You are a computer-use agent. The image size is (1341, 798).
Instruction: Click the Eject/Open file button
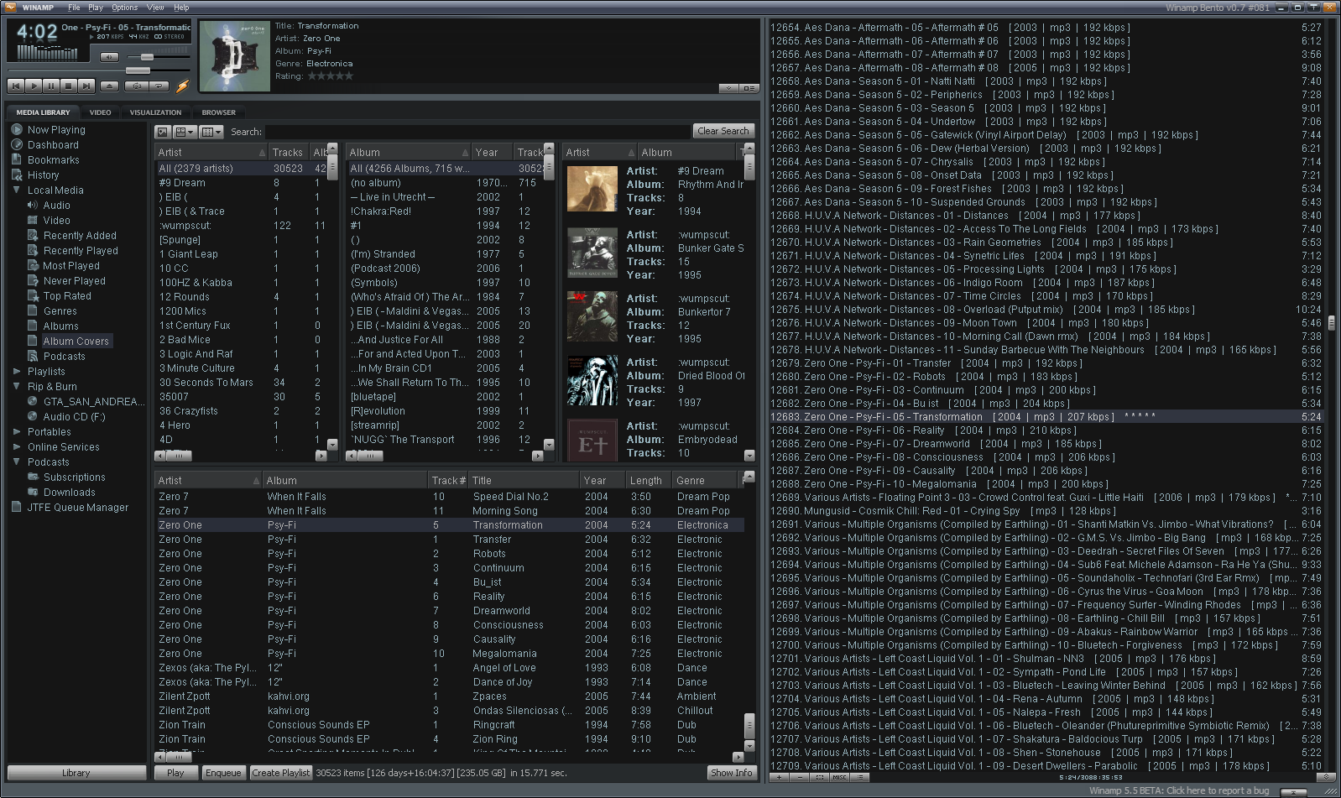109,86
